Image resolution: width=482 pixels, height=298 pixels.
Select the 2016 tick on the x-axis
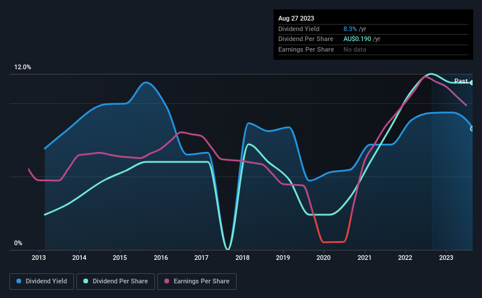pos(161,258)
